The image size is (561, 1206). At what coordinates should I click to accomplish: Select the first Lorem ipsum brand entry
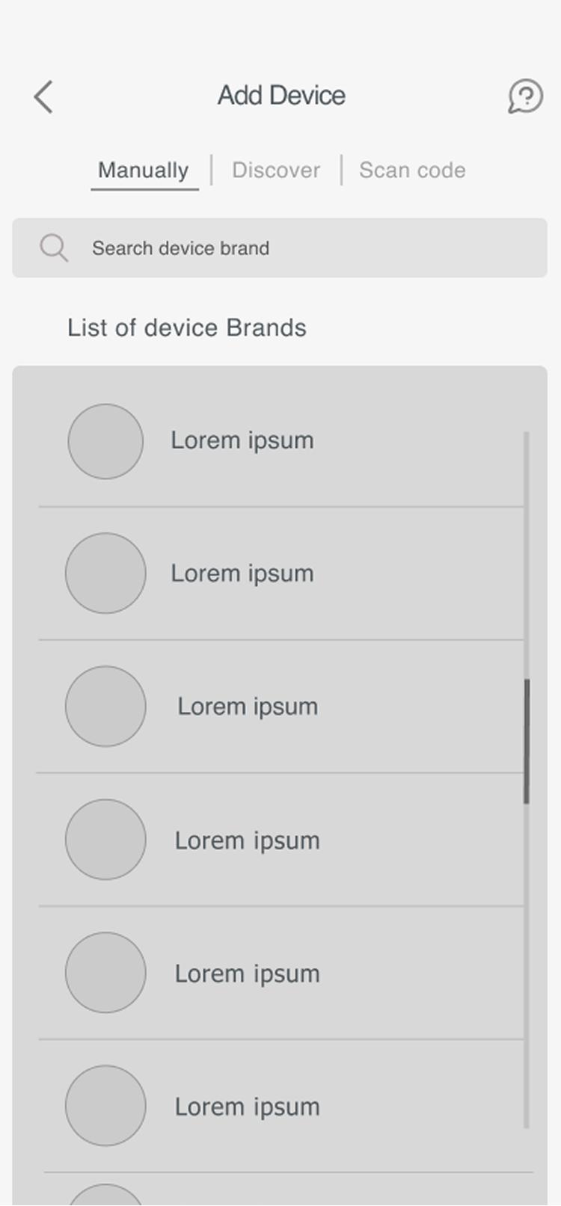(242, 441)
